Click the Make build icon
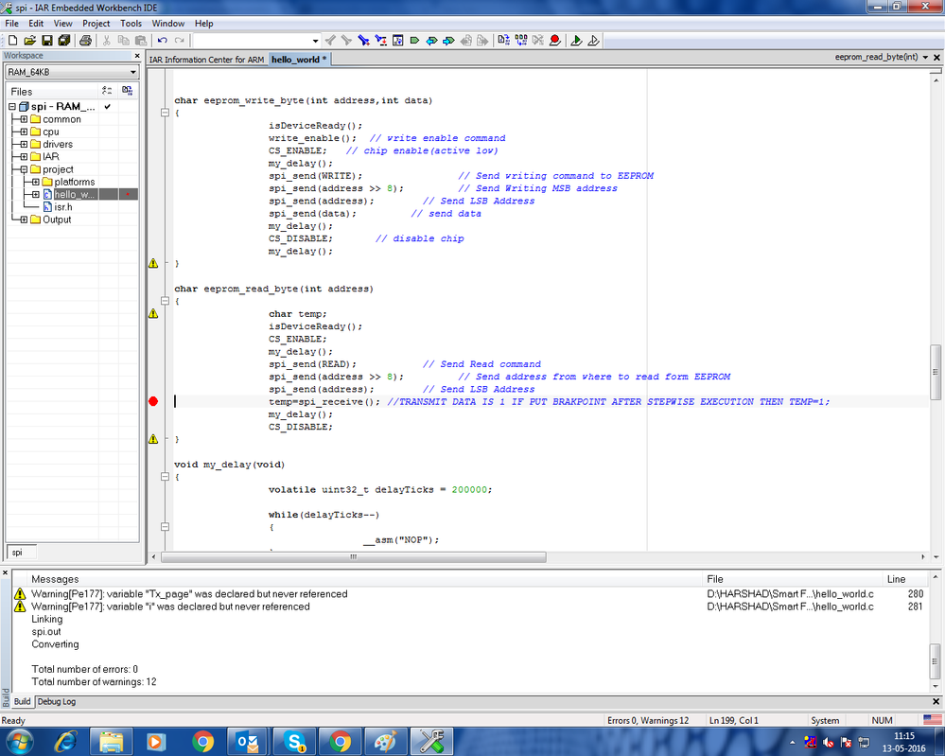 coord(520,41)
